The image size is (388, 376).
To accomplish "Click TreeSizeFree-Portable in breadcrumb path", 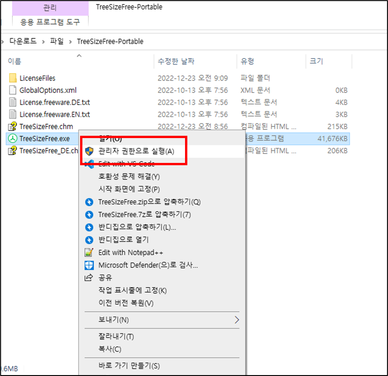I will click(x=110, y=41).
